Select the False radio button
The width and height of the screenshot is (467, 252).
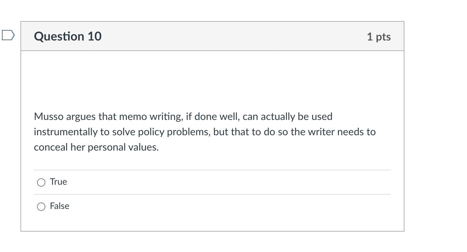(x=41, y=207)
